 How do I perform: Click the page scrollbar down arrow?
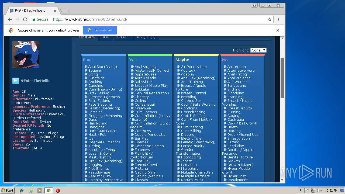[x=282, y=180]
